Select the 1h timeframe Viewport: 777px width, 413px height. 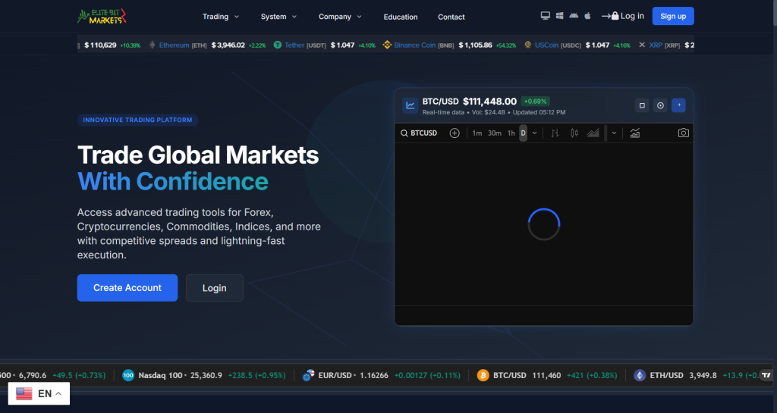click(x=511, y=133)
